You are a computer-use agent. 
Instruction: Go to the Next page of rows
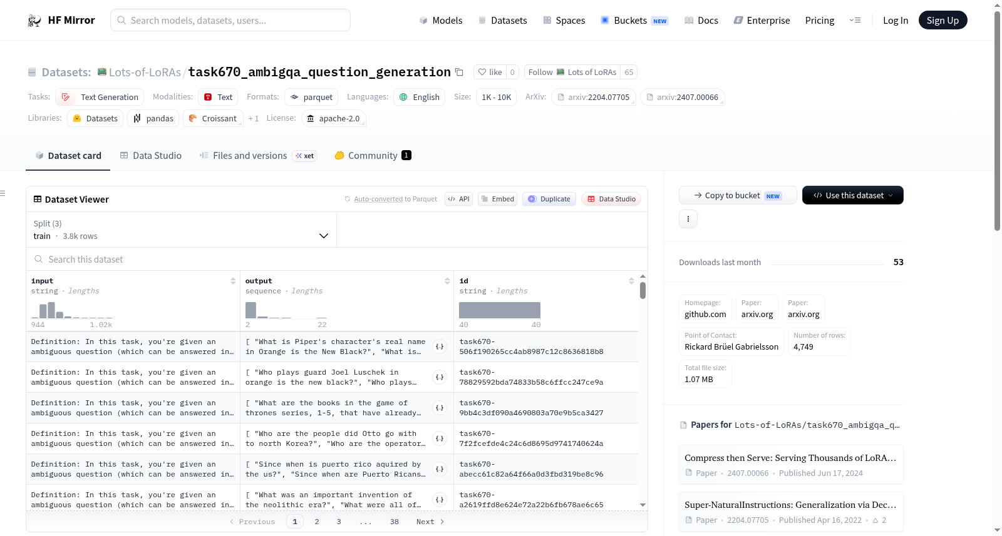pyautogui.click(x=430, y=522)
